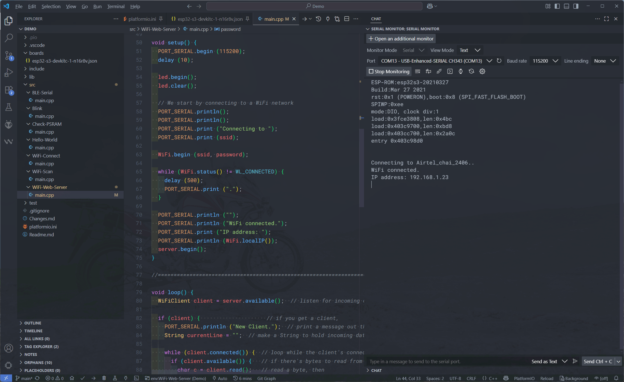Viewport: 624px width, 382px height.
Task: Expand the include folder
Action: 37,69
